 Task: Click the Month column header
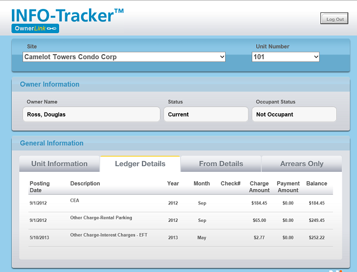point(202,184)
